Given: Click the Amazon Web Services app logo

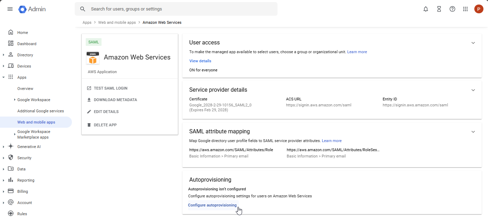Looking at the screenshot, I should [x=93, y=58].
